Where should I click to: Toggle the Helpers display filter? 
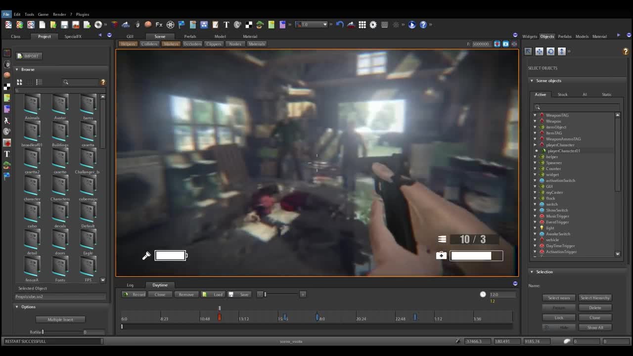pos(128,44)
